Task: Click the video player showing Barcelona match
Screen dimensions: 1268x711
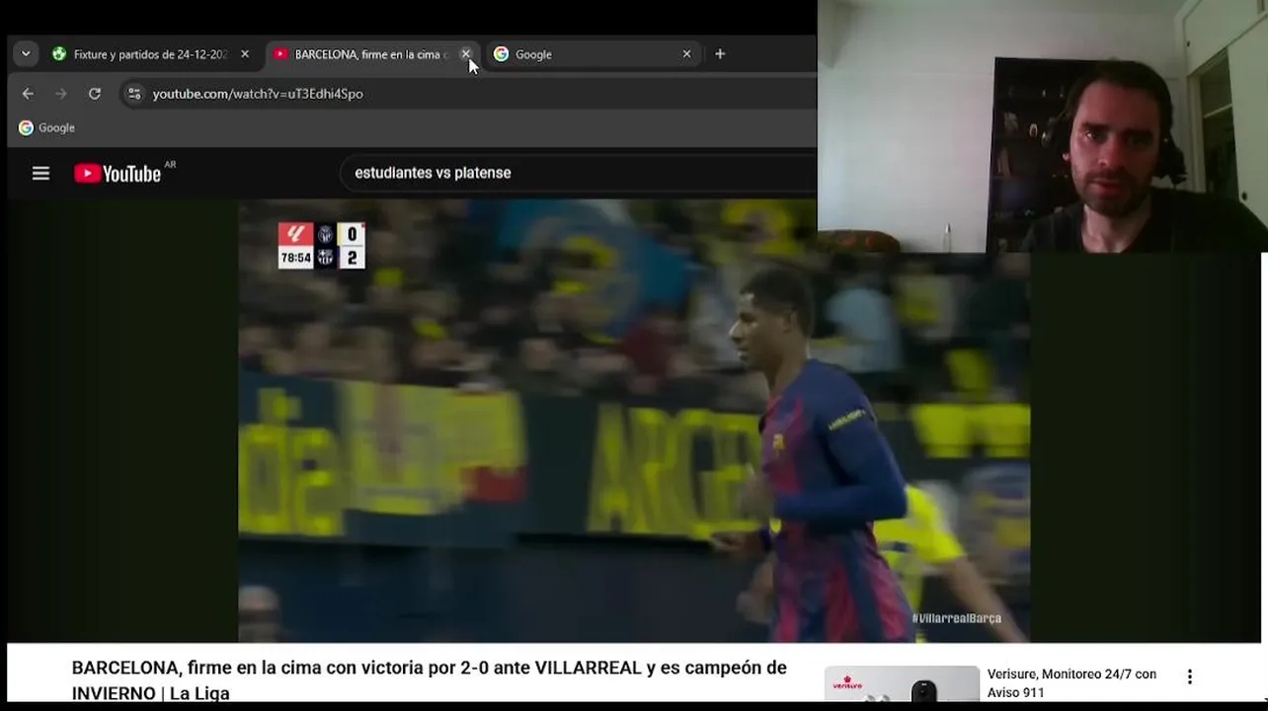Action: pos(634,422)
